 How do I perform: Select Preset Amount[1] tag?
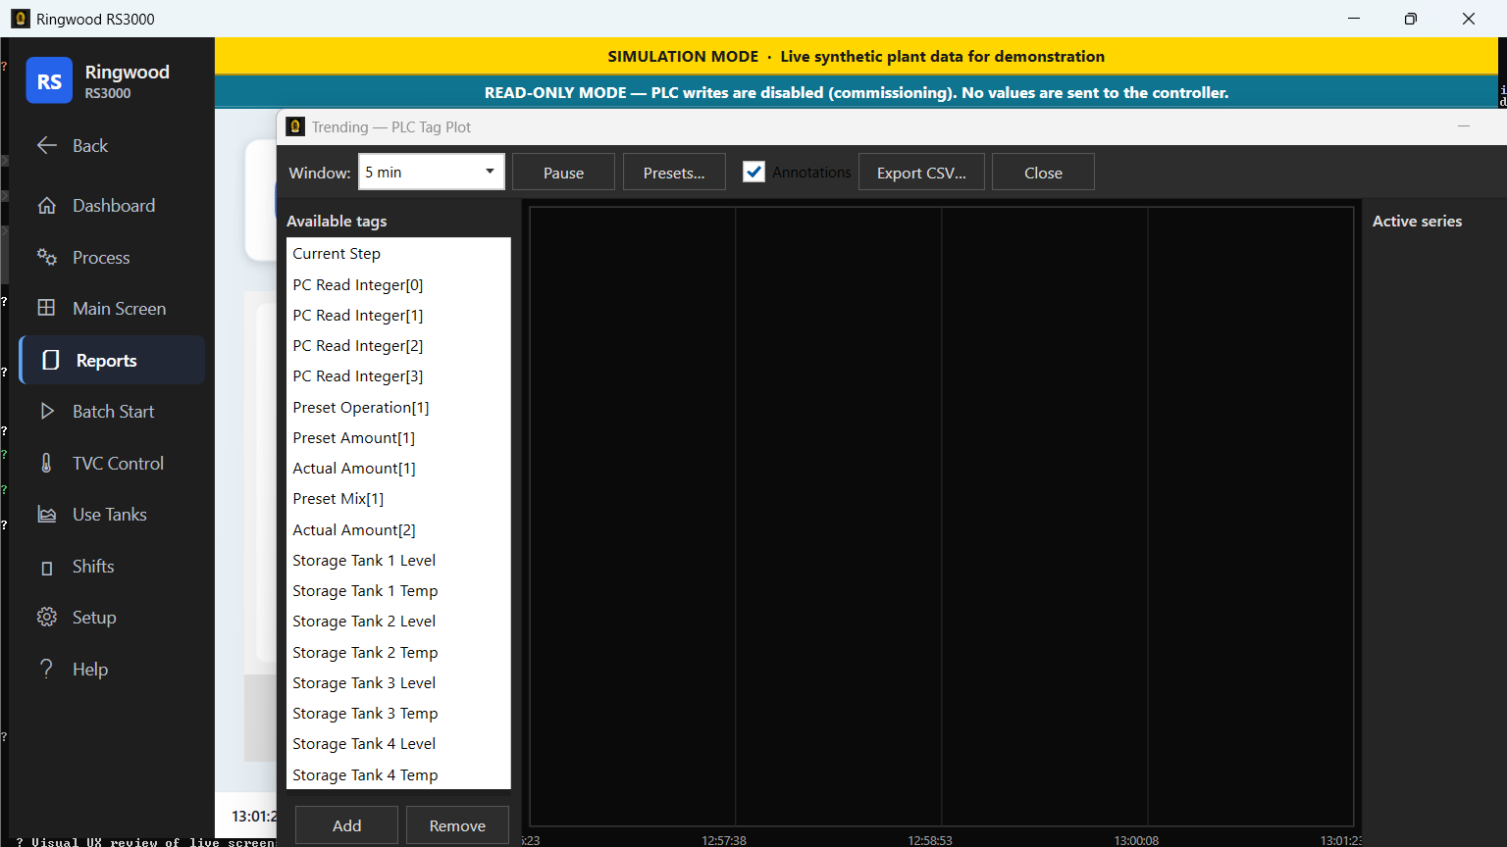pos(398,438)
